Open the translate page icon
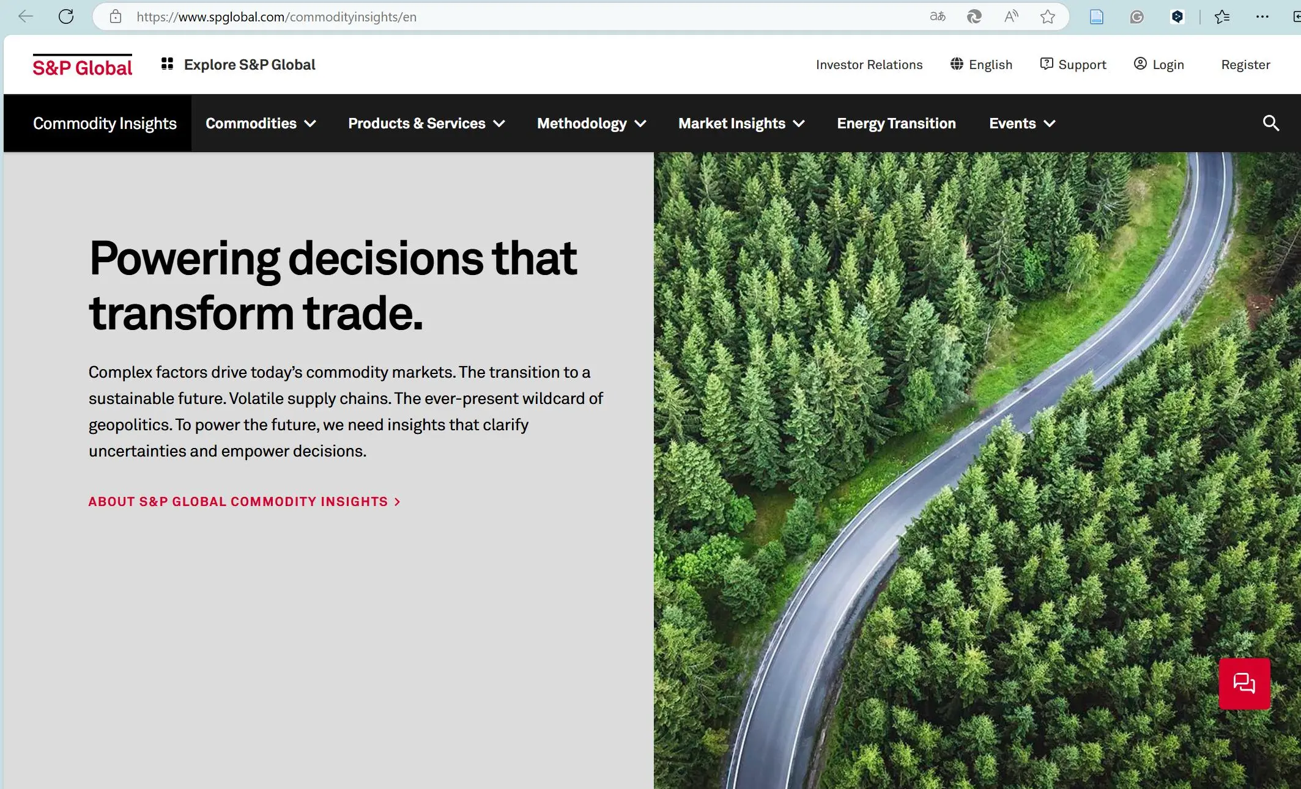Viewport: 1301px width, 789px height. [938, 17]
